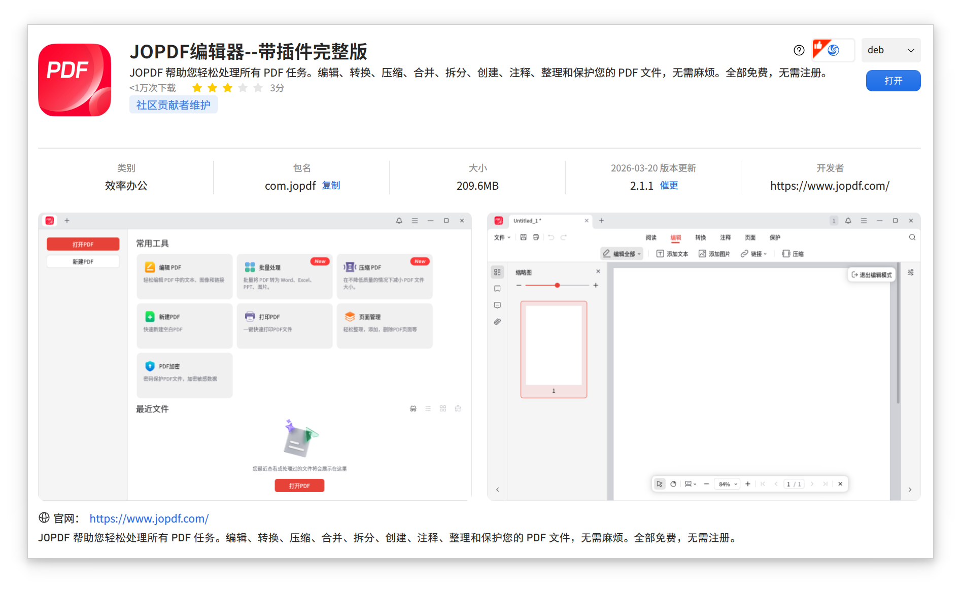Click 复制 to copy package name
The height and width of the screenshot is (589, 961).
pyautogui.click(x=331, y=186)
